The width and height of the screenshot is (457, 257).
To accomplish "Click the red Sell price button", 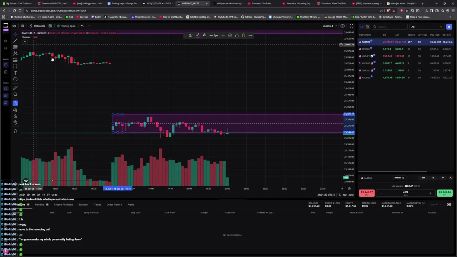I will point(367,193).
